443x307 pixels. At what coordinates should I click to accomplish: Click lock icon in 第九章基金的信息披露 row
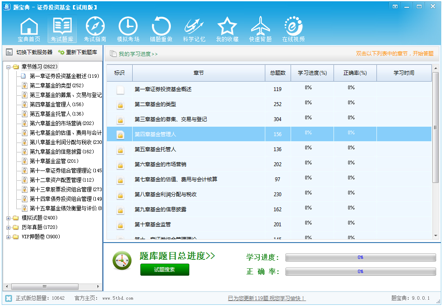[x=120, y=210]
